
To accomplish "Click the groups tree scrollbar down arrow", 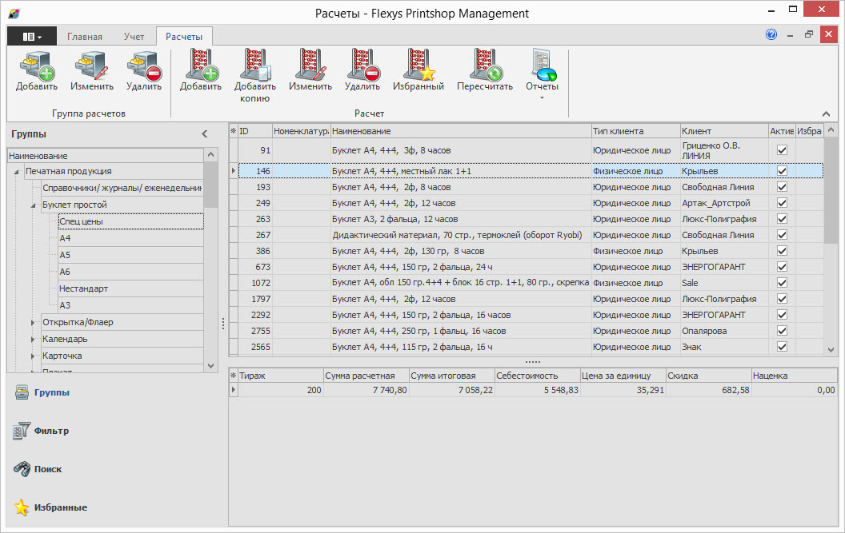I will pyautogui.click(x=210, y=365).
